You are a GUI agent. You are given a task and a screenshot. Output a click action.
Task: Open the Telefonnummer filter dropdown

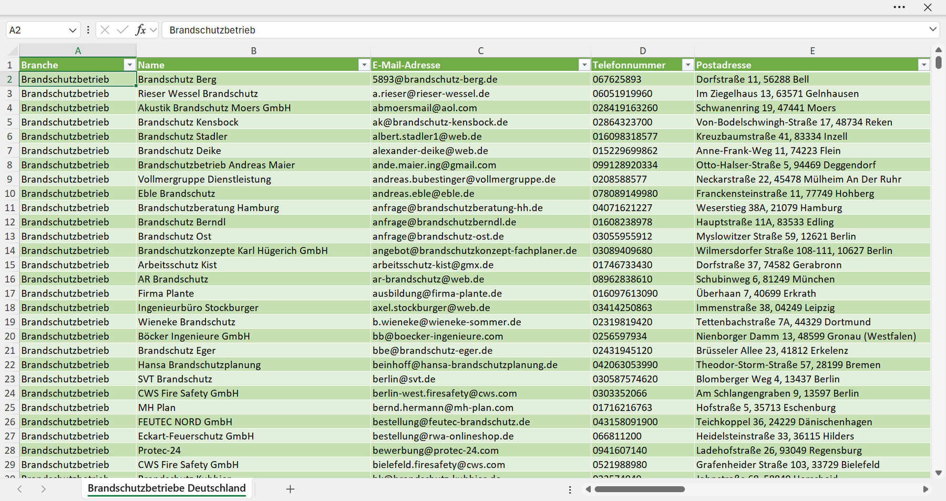point(687,65)
